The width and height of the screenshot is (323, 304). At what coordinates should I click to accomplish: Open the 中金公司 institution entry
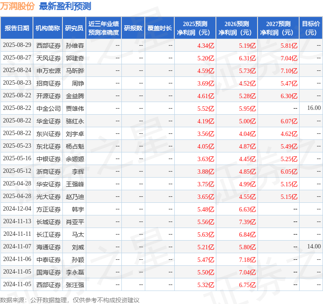(49, 108)
